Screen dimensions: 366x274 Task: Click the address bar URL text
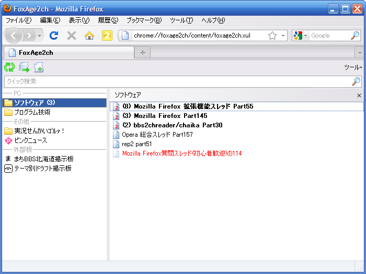[192, 35]
